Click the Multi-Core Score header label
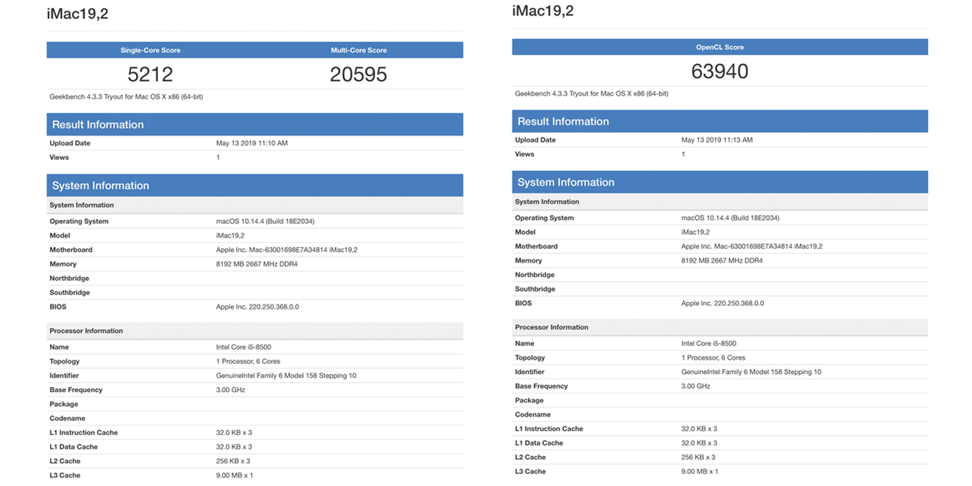Viewport: 972px width, 486px height. pos(358,50)
